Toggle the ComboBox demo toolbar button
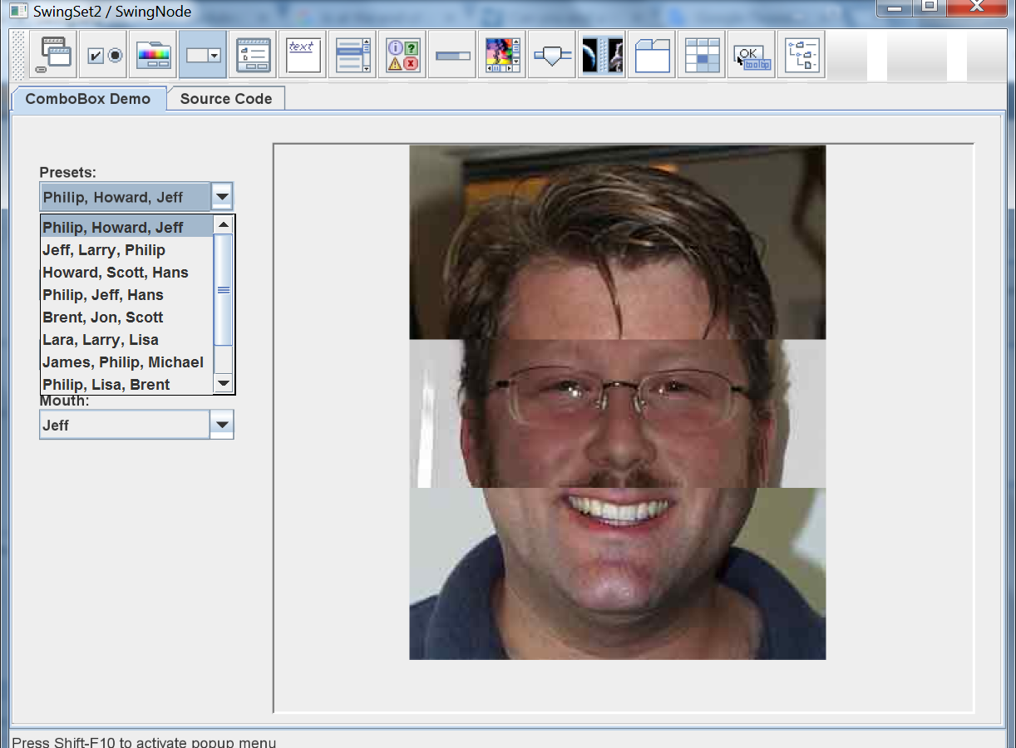Image resolution: width=1016 pixels, height=748 pixels. pyautogui.click(x=203, y=55)
